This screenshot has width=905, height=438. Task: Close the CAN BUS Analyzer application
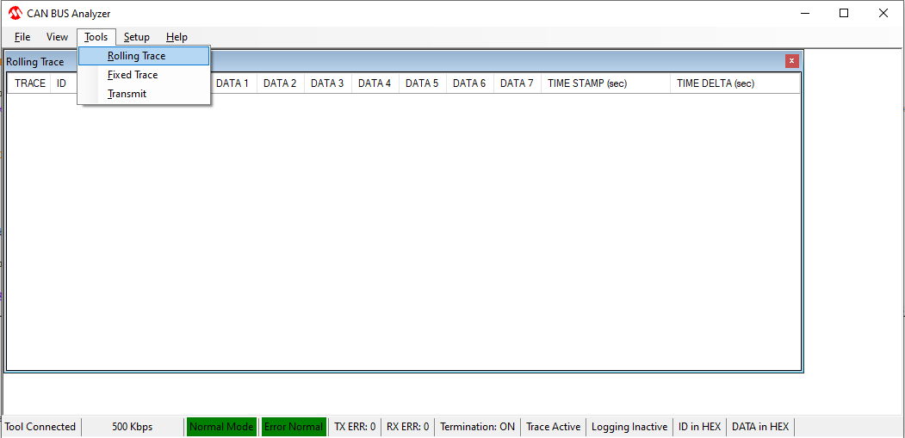pyautogui.click(x=883, y=13)
